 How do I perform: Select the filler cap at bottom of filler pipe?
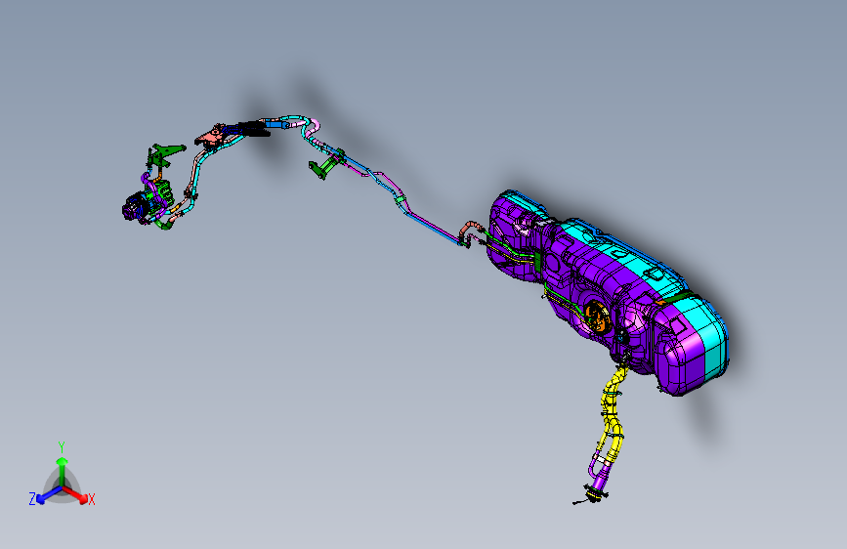click(593, 495)
